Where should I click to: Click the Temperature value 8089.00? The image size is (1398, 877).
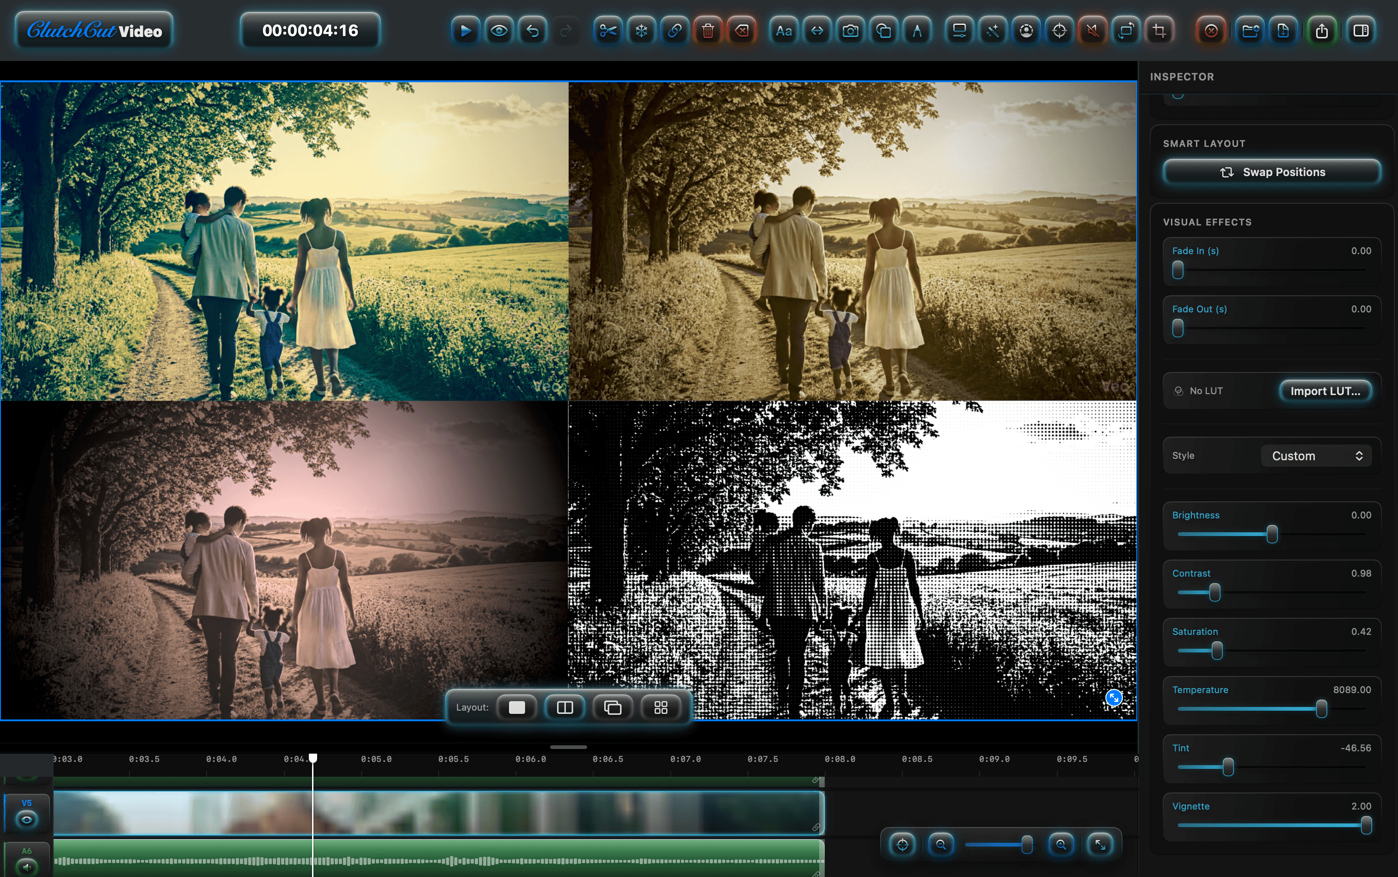pyautogui.click(x=1352, y=690)
